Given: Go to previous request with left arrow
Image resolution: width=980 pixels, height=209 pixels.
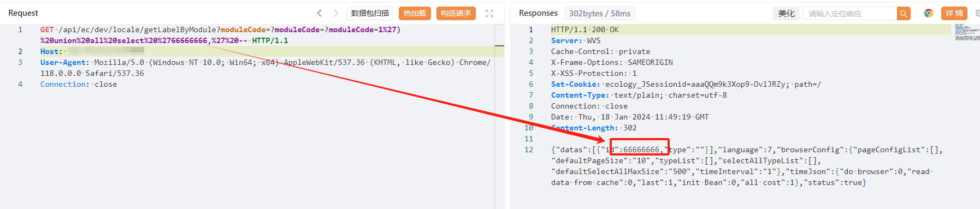Looking at the screenshot, I should (x=320, y=13).
